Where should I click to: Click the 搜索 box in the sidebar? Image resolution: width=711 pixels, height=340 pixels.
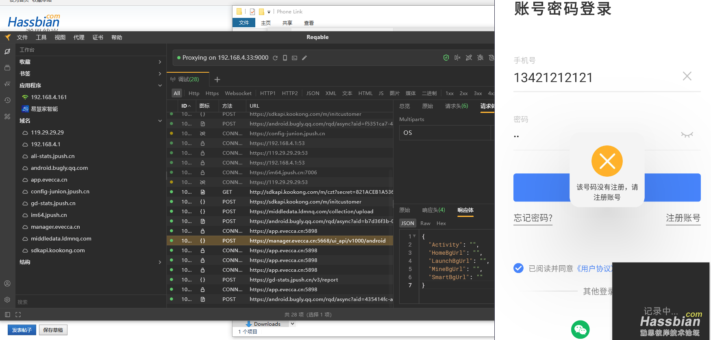(90, 302)
